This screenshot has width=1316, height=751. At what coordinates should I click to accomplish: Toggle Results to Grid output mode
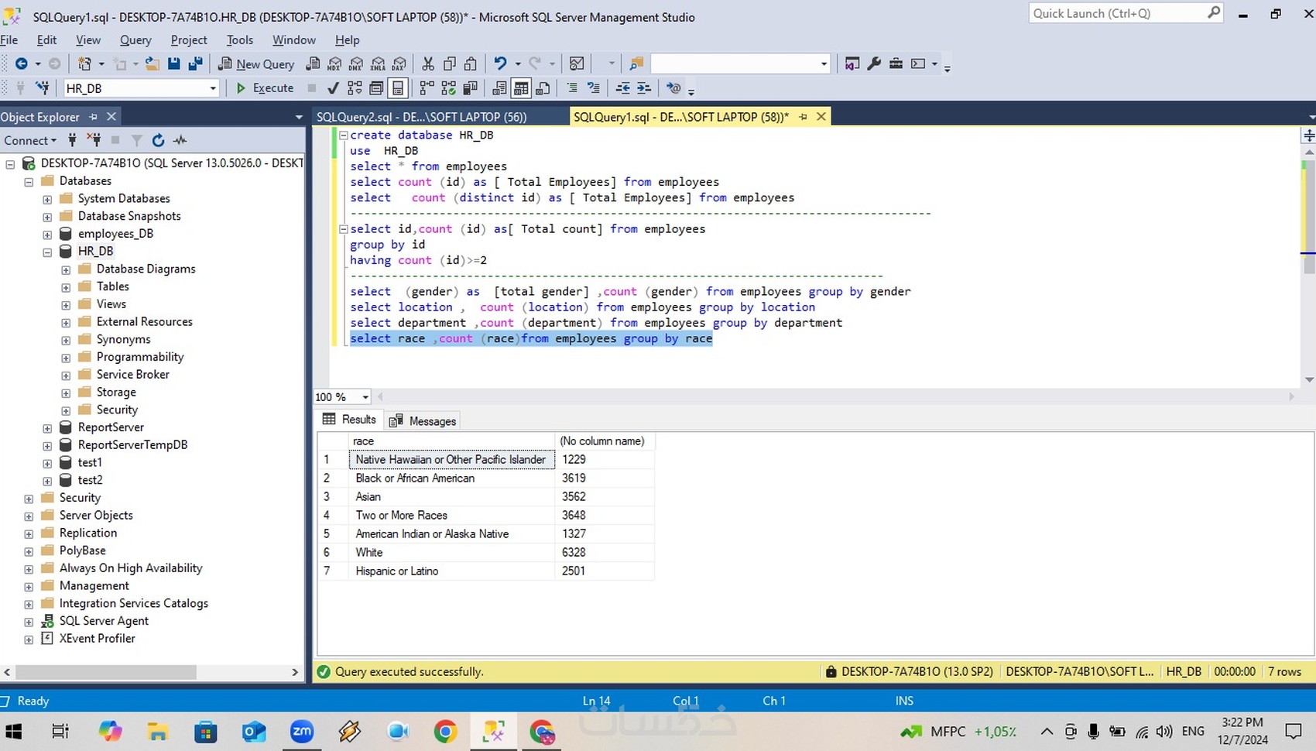521,88
